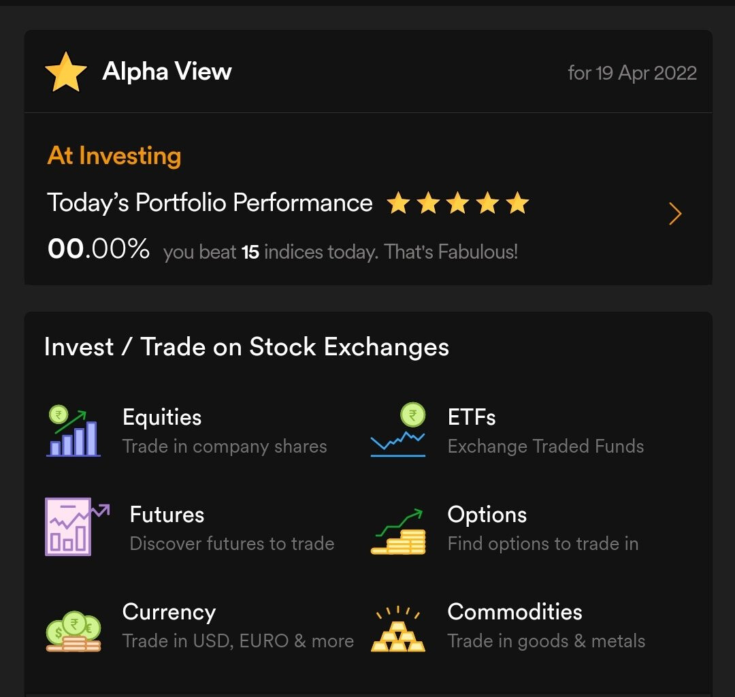Open the Options gold coins icon

click(398, 531)
